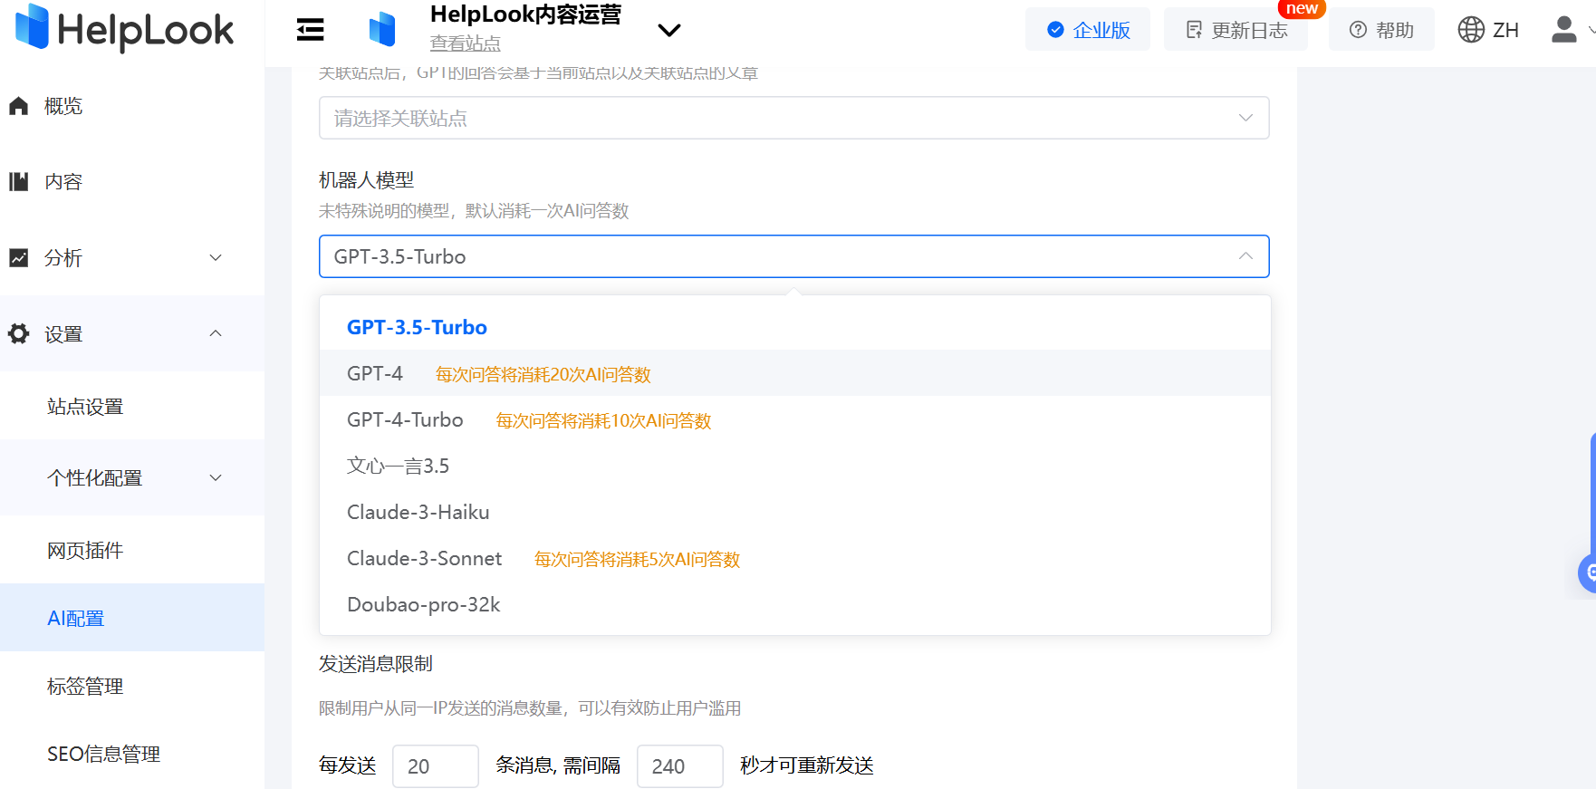Collapse the sidebar with the hamburger icon
Image resolution: width=1596 pixels, height=789 pixels.
pyautogui.click(x=311, y=30)
